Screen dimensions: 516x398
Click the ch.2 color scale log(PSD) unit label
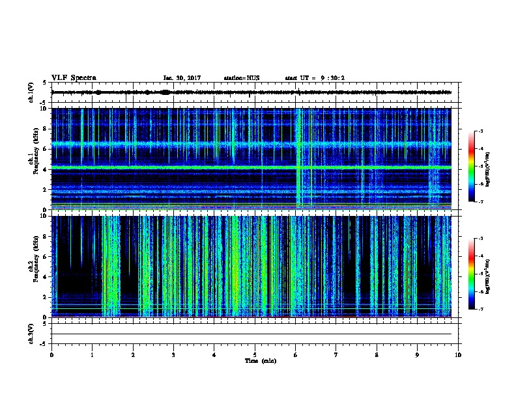(x=488, y=276)
